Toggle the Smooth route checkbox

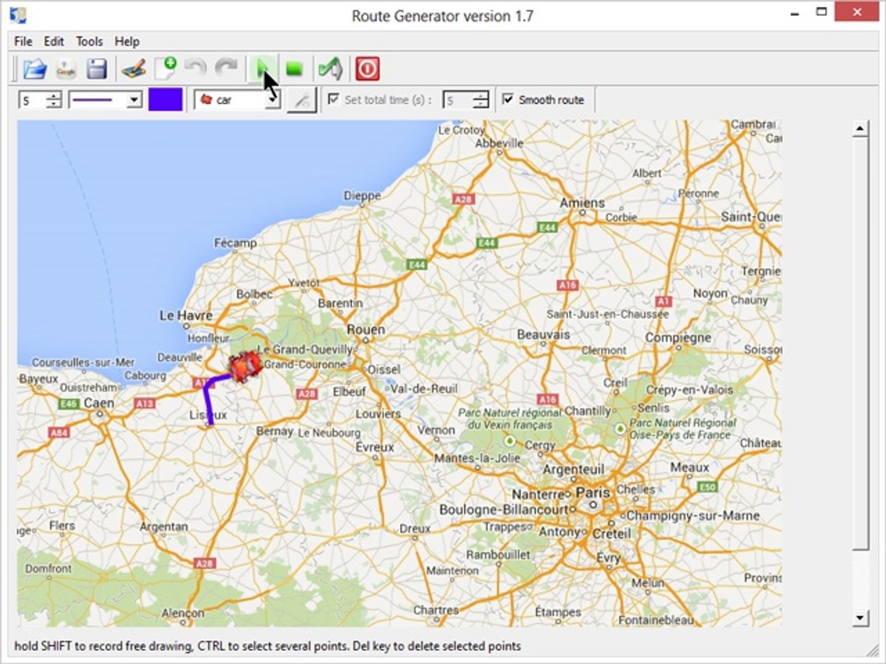(x=508, y=99)
